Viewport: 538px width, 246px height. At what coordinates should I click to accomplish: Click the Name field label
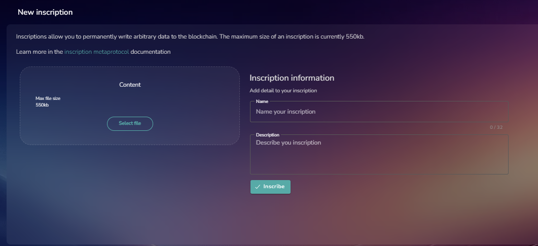262,101
